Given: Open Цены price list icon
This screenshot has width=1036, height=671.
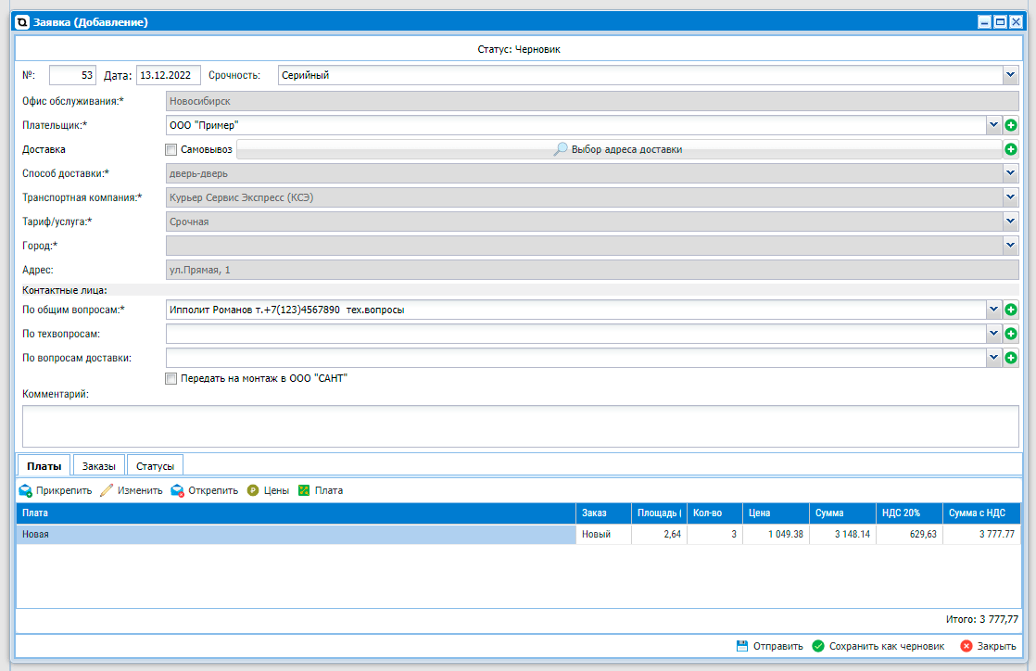Looking at the screenshot, I should (253, 490).
